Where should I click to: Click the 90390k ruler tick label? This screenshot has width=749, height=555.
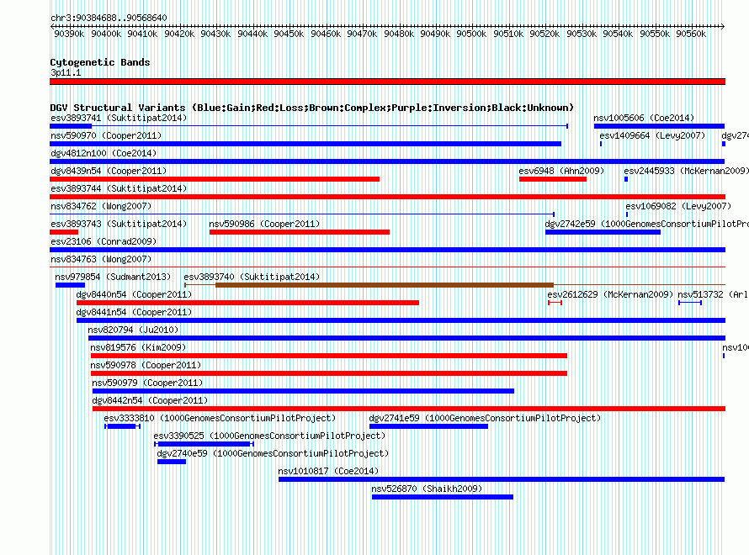69,34
